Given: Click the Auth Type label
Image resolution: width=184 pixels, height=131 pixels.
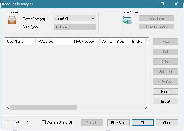Looking at the screenshot, I should 31,27.
